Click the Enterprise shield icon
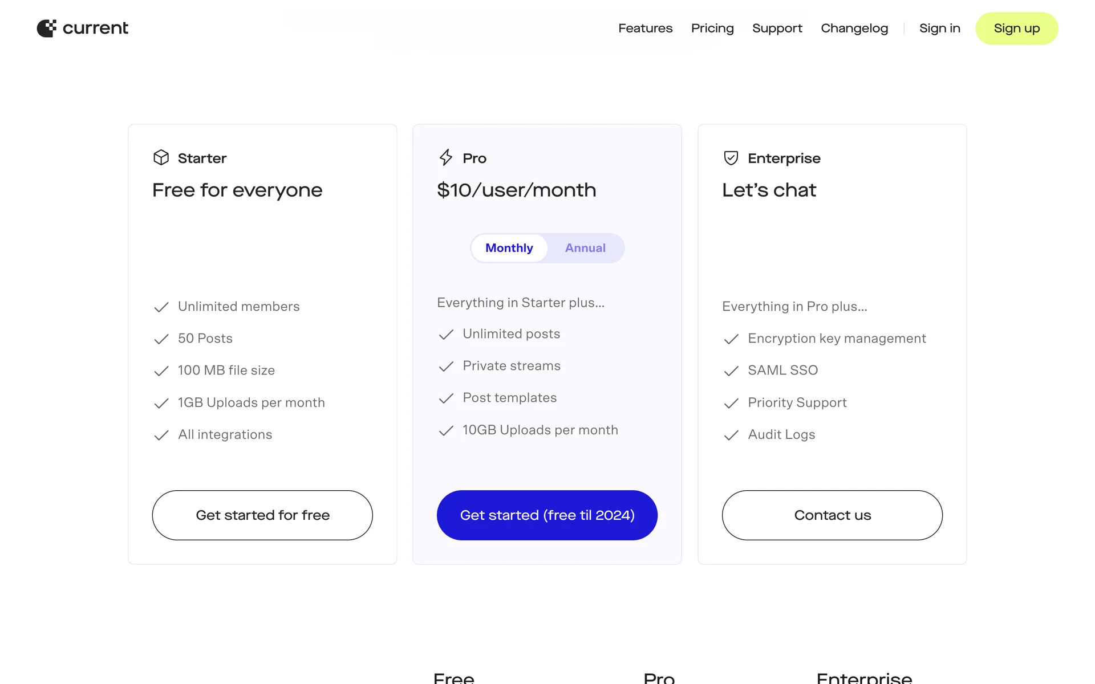1095x684 pixels. pos(731,158)
